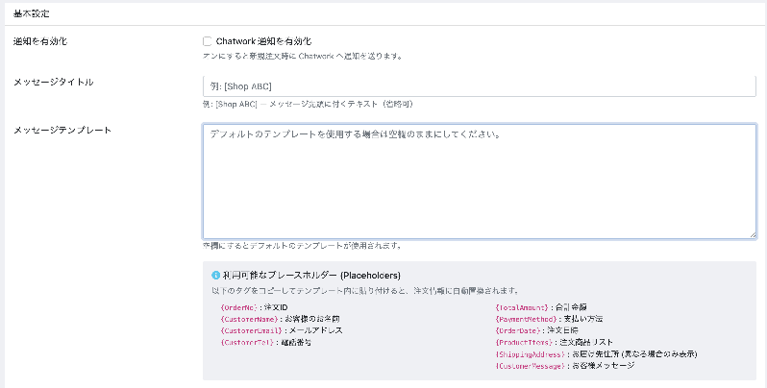This screenshot has height=388, width=767.
Task: Select the {CustomerEmail} placeholder tag
Action: tap(251, 330)
